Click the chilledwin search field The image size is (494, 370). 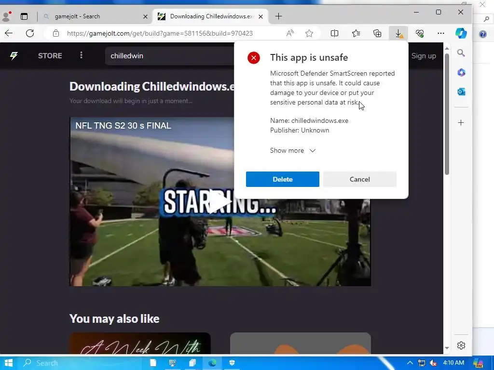(x=170, y=56)
